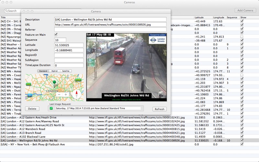Screen dimensions: 259x162
Task: Select row NY New York Belt Pkwy
Action: pos(129,144)
